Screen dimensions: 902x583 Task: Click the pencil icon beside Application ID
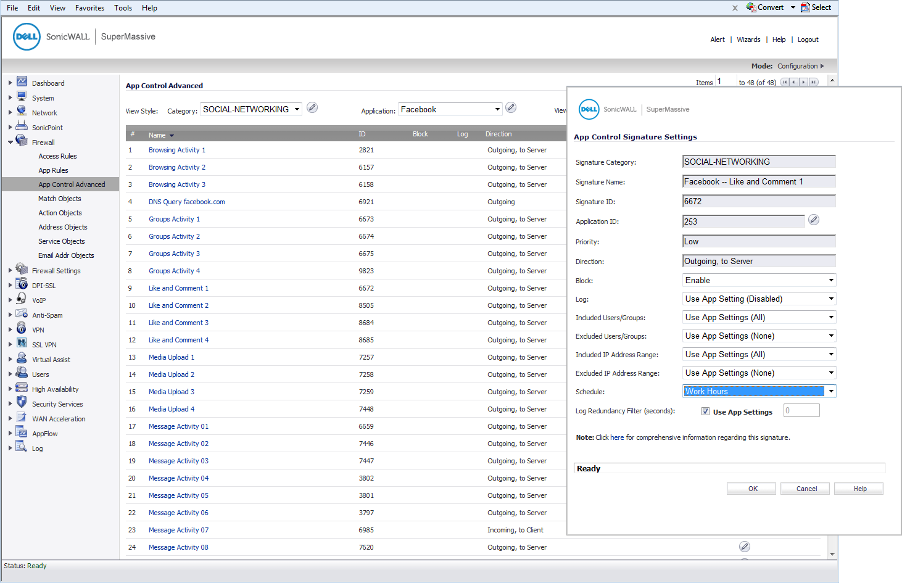tap(814, 220)
